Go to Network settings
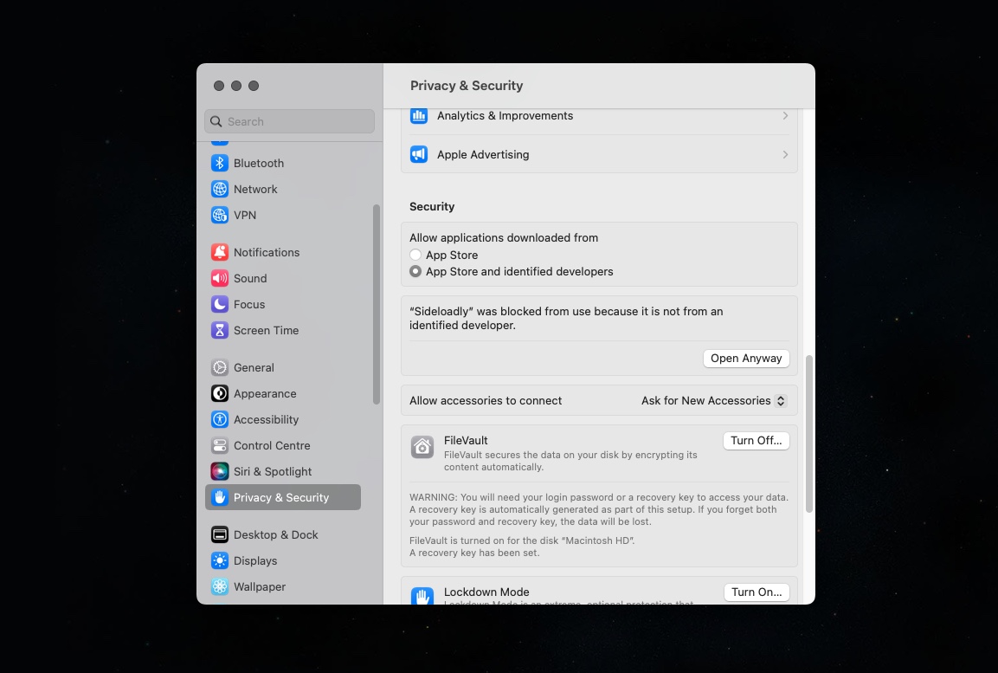The image size is (998, 673). [255, 189]
